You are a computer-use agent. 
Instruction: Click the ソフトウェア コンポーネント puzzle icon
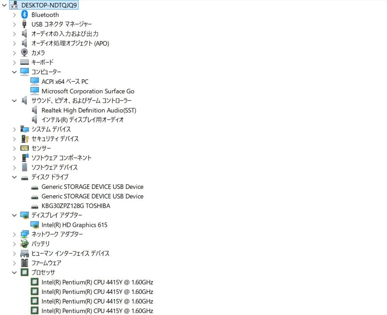click(25, 158)
